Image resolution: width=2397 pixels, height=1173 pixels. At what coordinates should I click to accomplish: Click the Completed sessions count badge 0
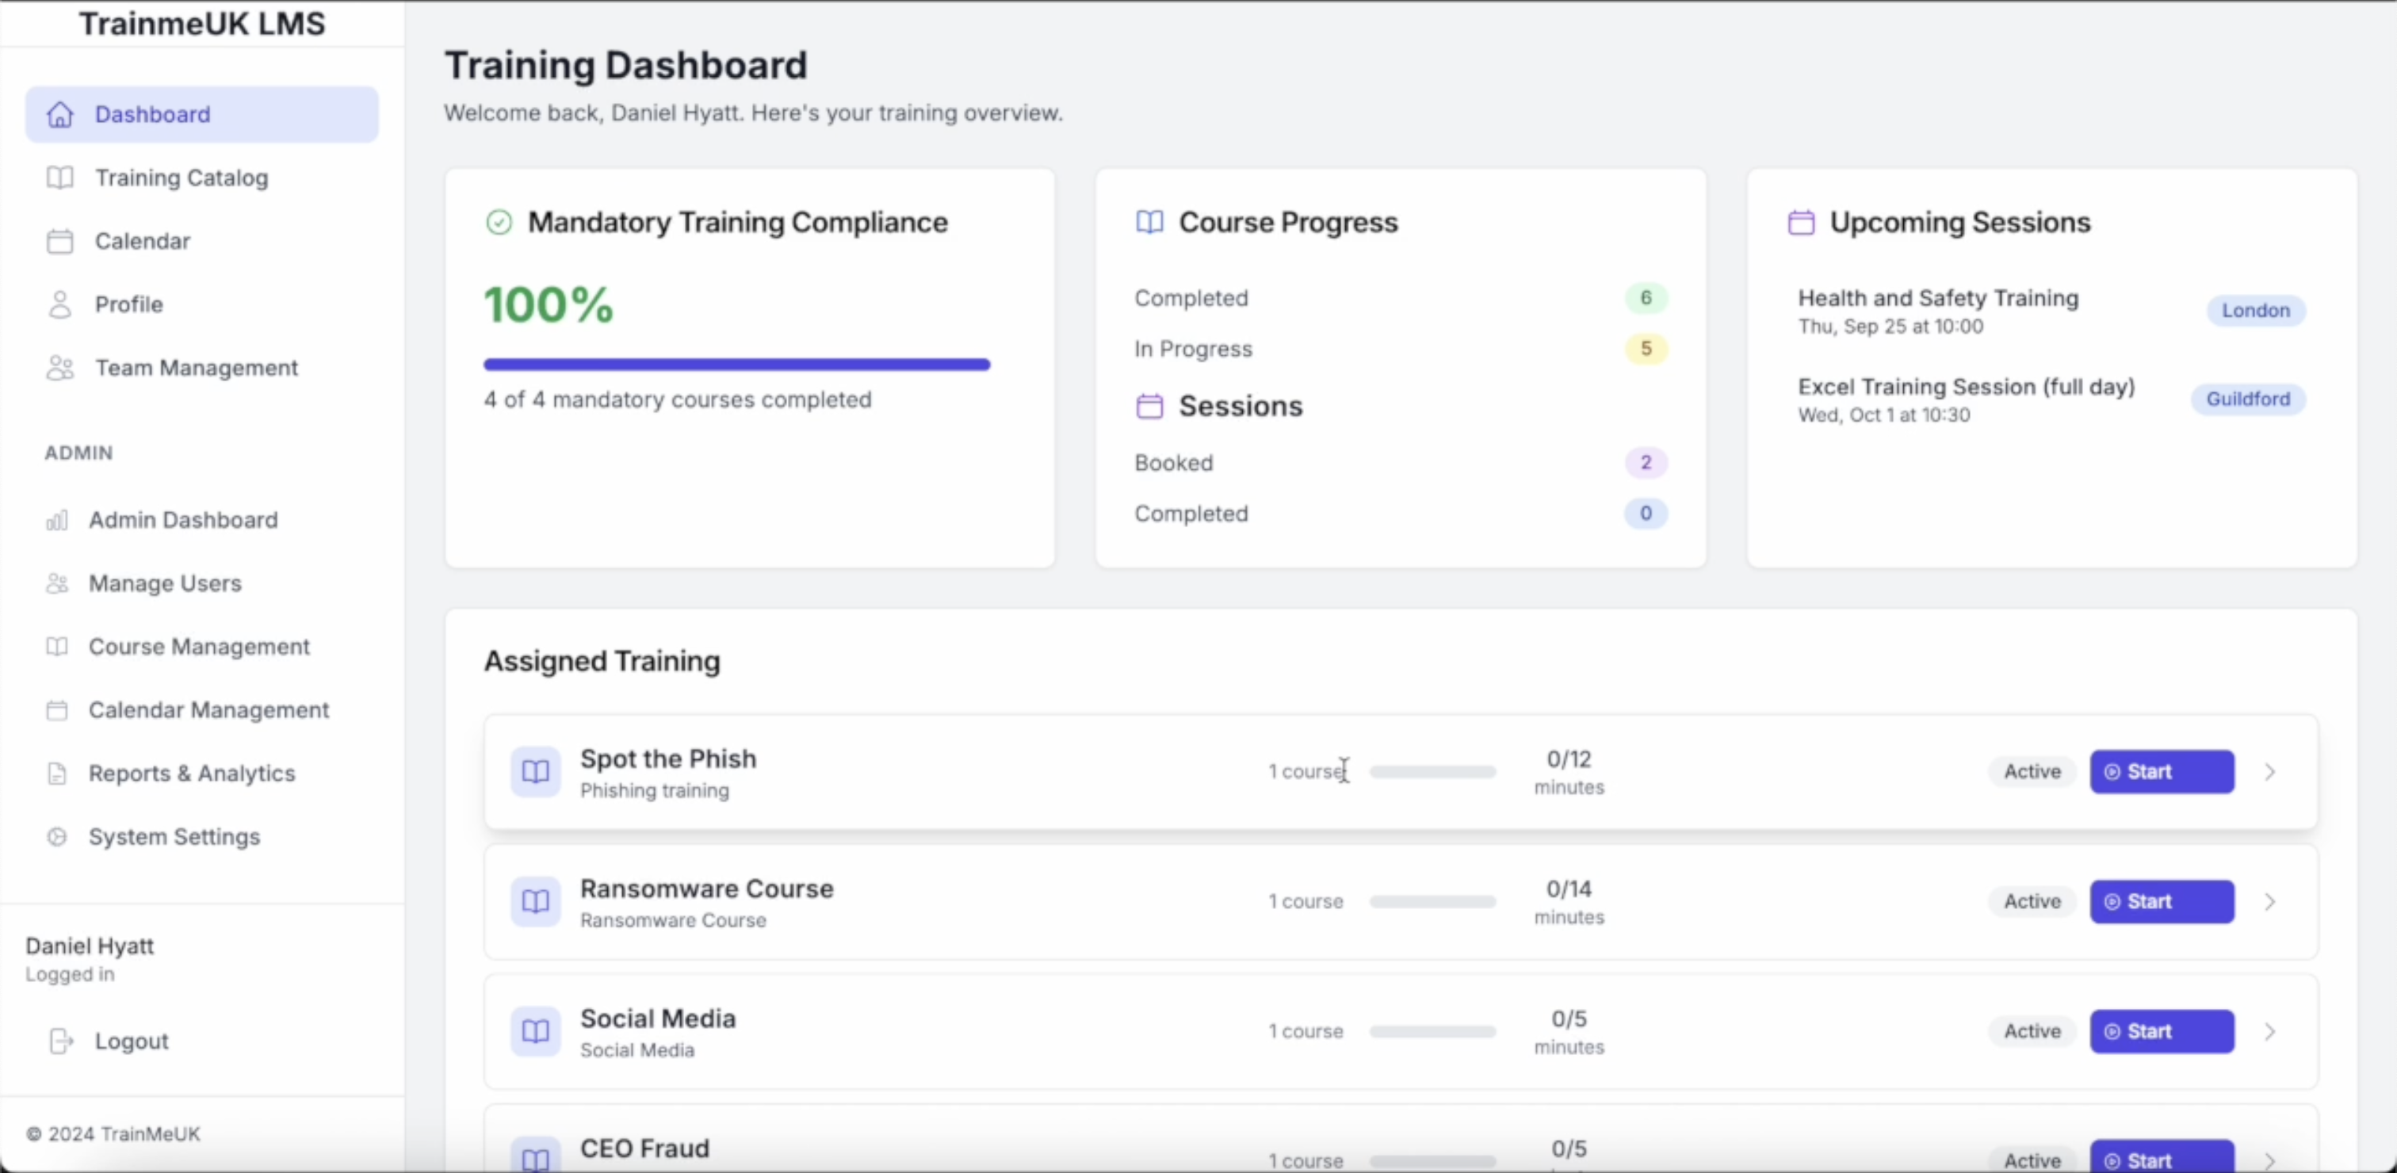1645,514
